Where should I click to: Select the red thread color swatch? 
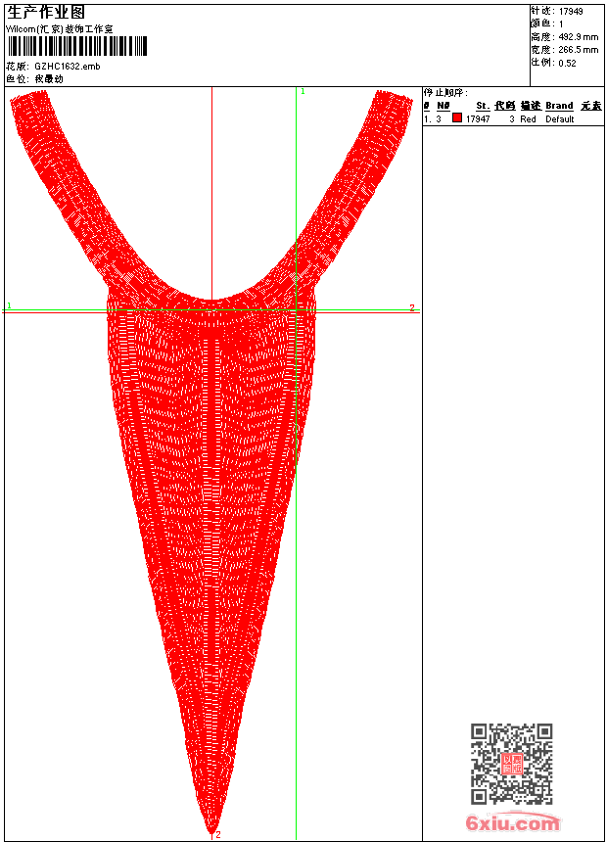tap(456, 118)
